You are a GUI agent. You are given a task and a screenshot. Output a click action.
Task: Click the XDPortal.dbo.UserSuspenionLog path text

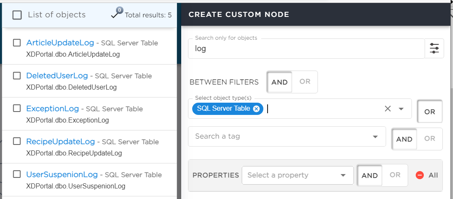pos(76,186)
